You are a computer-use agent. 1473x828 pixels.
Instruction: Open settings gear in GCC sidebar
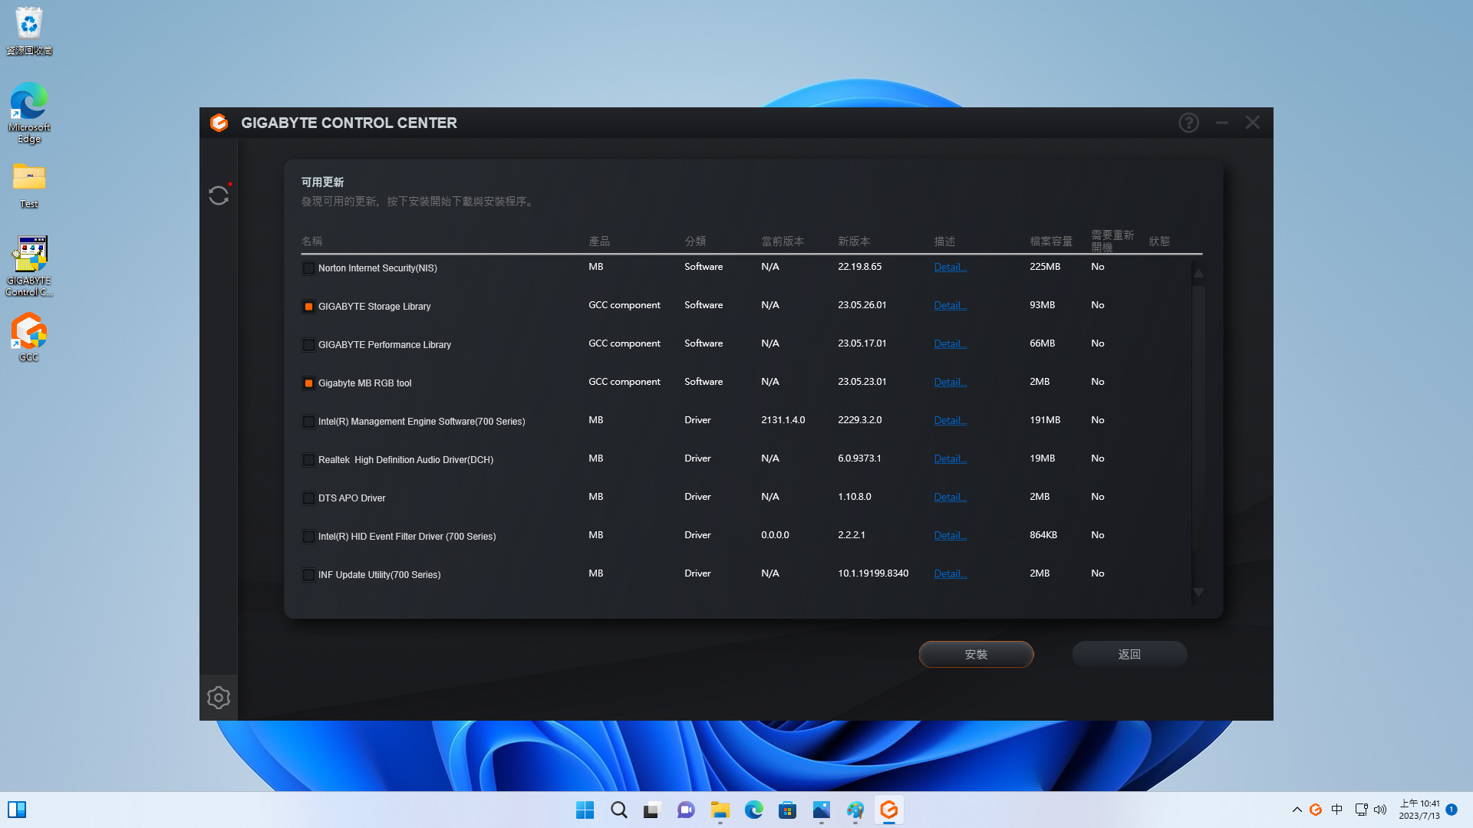[x=219, y=698]
